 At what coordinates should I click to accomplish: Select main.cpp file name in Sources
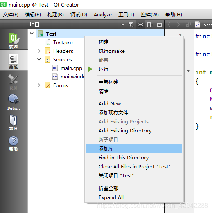tap(71, 68)
